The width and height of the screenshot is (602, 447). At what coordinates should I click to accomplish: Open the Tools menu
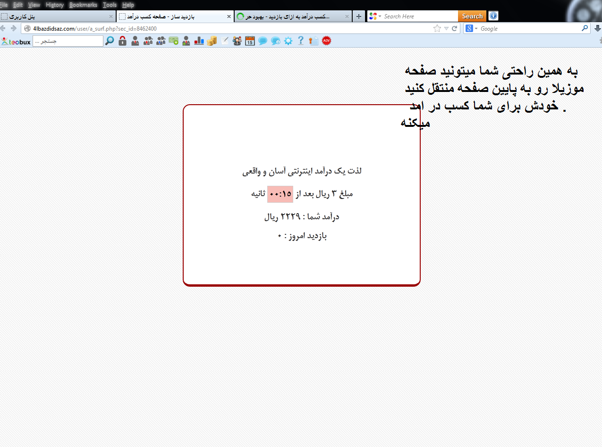[x=110, y=5]
